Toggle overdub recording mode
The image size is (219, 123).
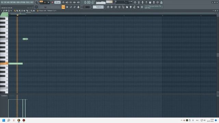tap(75, 2)
